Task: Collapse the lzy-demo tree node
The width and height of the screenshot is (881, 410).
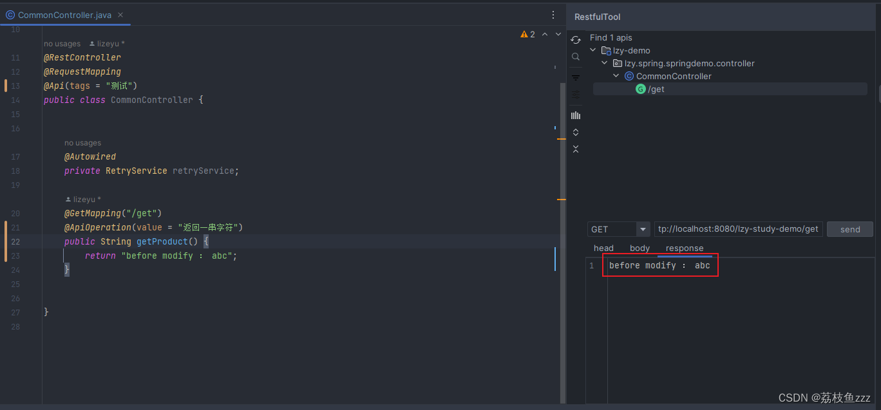Action: coord(593,50)
